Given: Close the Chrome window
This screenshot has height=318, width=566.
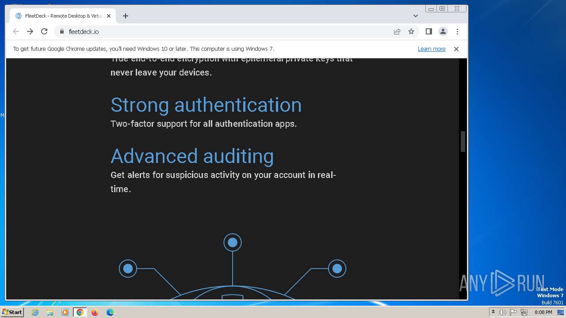Looking at the screenshot, I should tap(457, 8).
